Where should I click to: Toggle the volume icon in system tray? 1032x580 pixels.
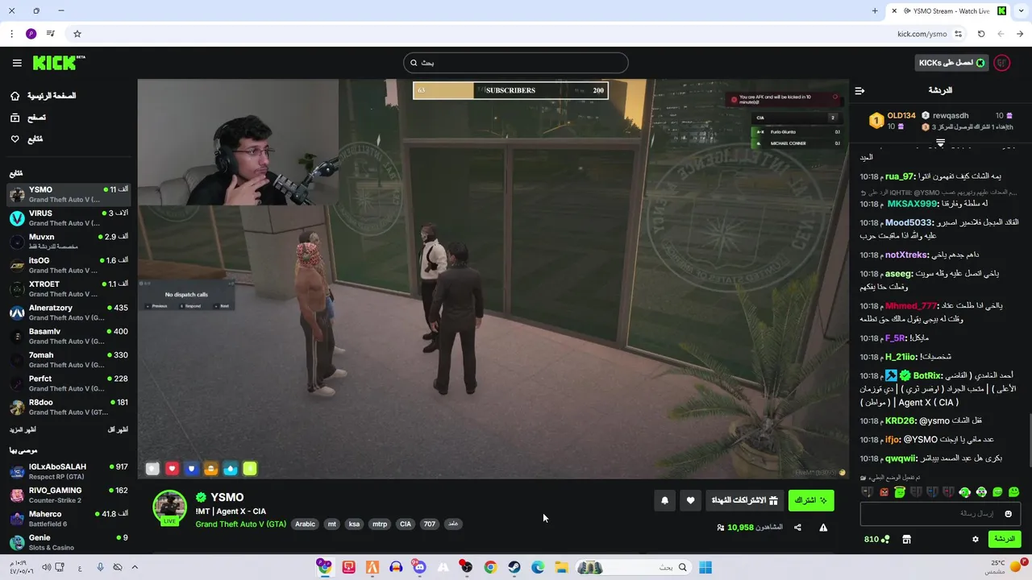pyautogui.click(x=46, y=567)
